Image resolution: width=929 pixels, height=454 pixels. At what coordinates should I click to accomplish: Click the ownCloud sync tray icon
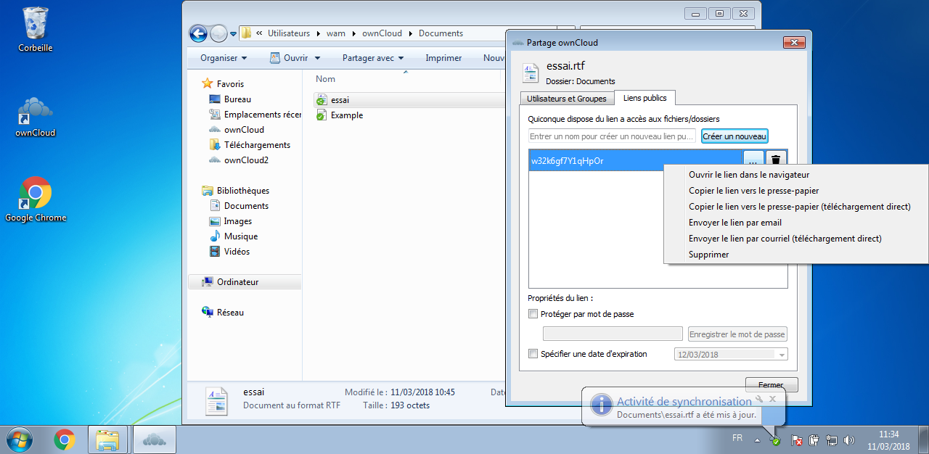[x=775, y=439]
